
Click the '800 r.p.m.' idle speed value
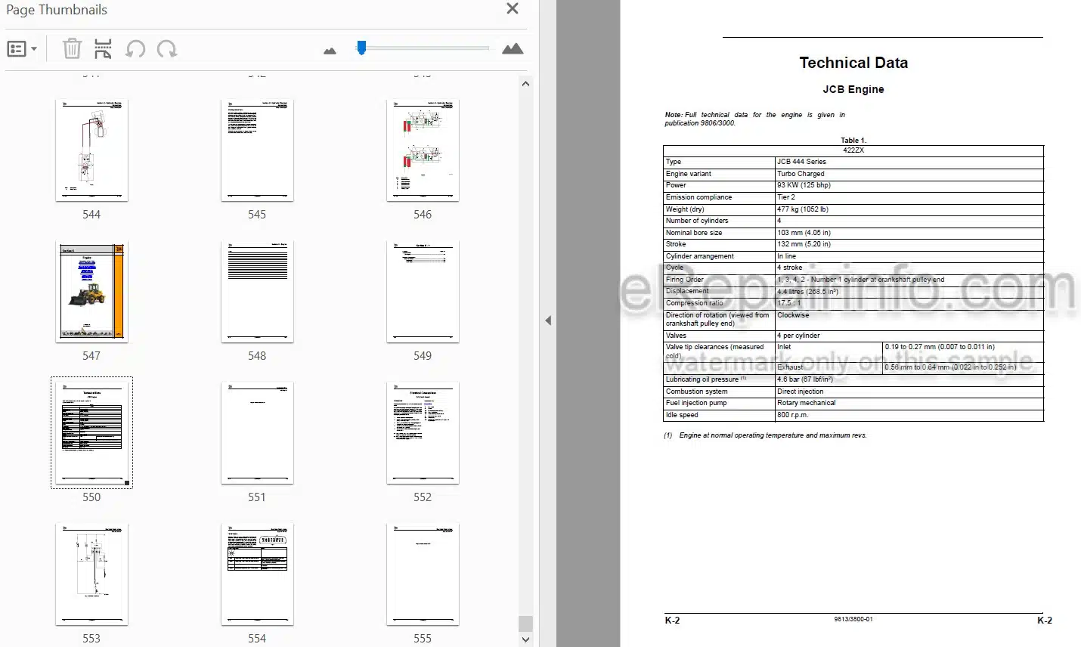coord(793,415)
